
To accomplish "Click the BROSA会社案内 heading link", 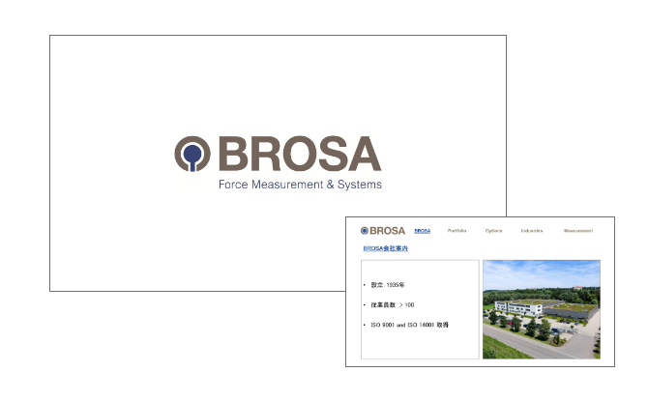I will (x=385, y=248).
